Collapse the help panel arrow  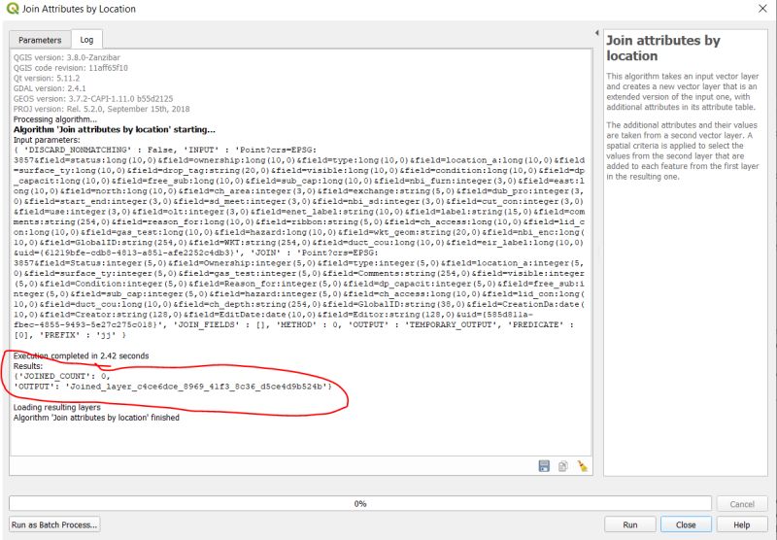pyautogui.click(x=596, y=33)
